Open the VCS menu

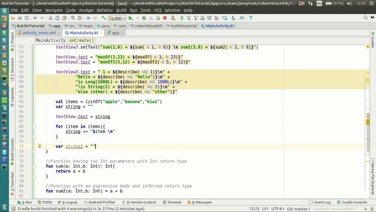[157, 10]
